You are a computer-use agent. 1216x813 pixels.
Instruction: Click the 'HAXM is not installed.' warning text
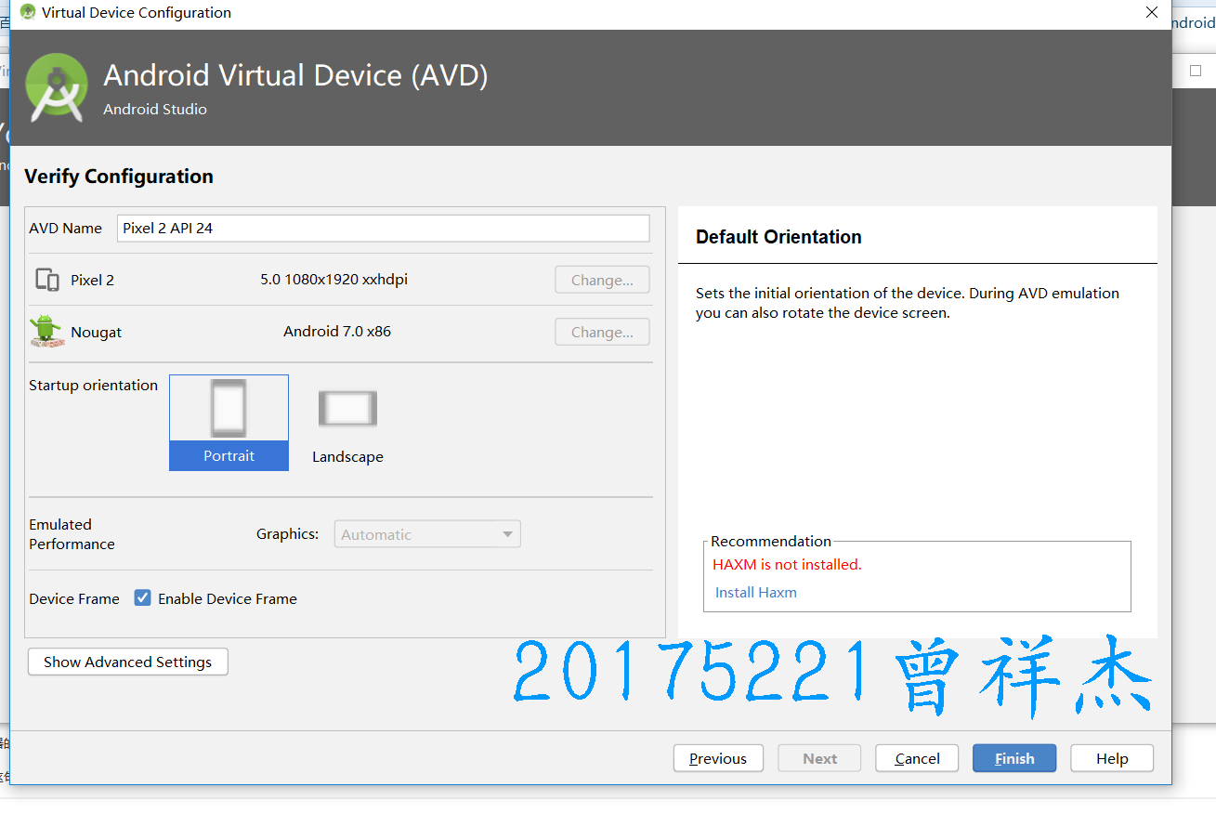(x=787, y=564)
